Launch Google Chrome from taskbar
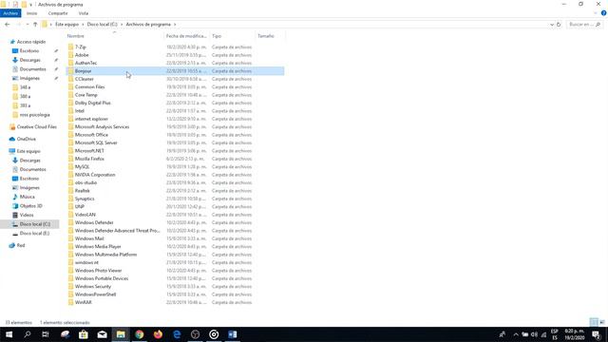Image resolution: width=608 pixels, height=342 pixels. (140, 334)
